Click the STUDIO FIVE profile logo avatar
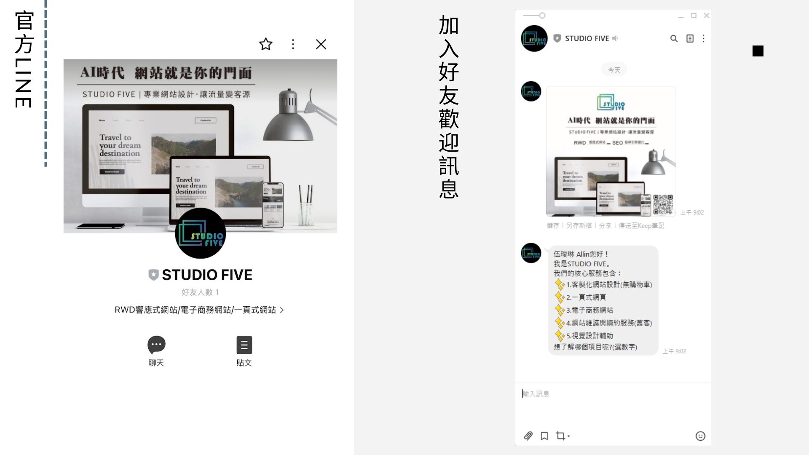809x455 pixels. [201, 233]
